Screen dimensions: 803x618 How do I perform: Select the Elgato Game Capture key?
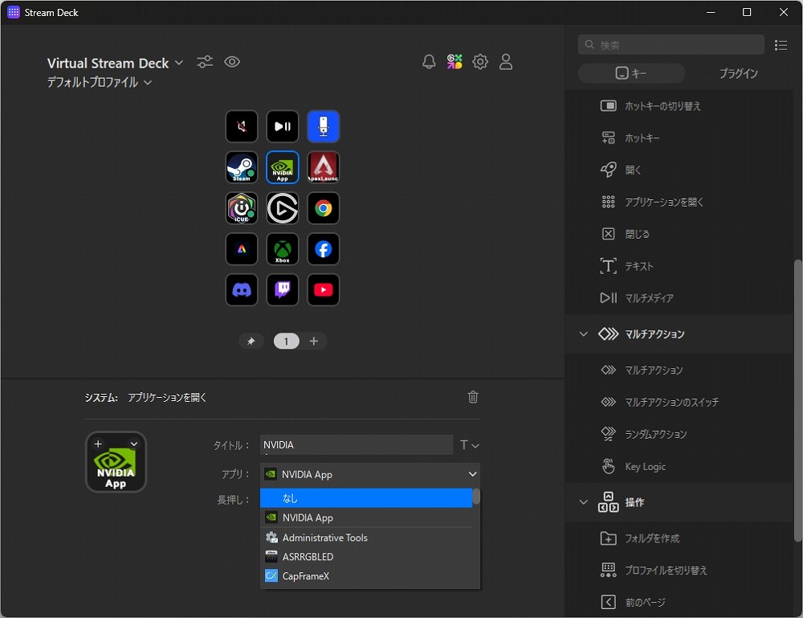[x=283, y=208]
